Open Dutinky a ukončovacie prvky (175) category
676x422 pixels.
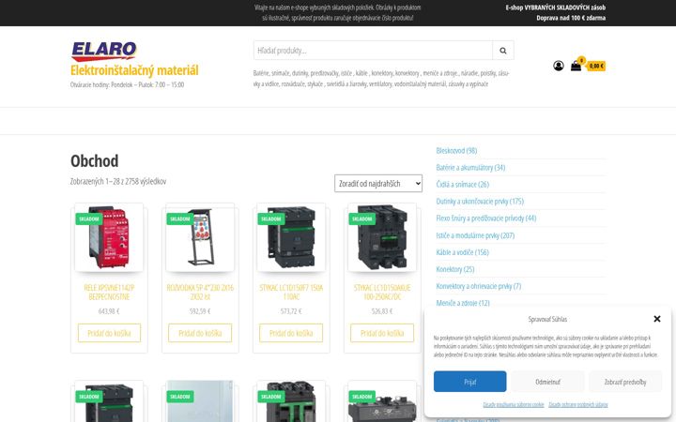click(x=480, y=201)
